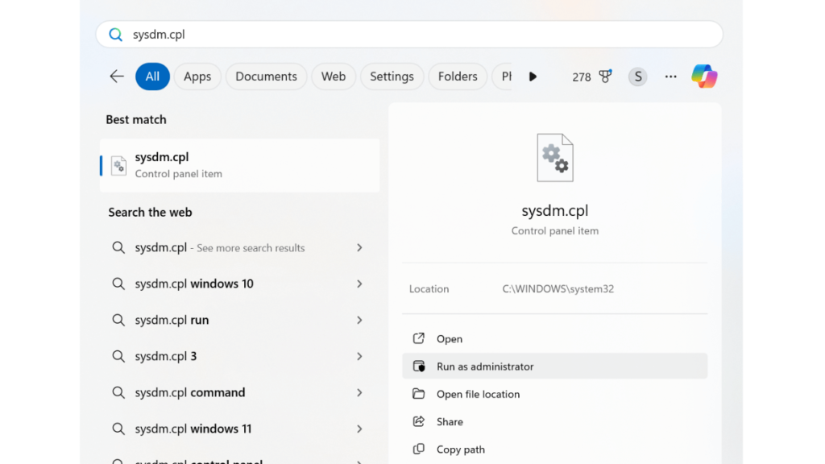Switch to the Folders filter tab
The image size is (825, 464).
[458, 77]
